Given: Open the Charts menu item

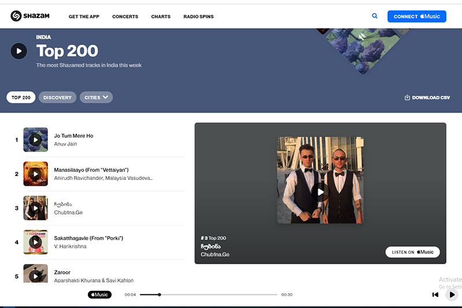Looking at the screenshot, I should [161, 17].
